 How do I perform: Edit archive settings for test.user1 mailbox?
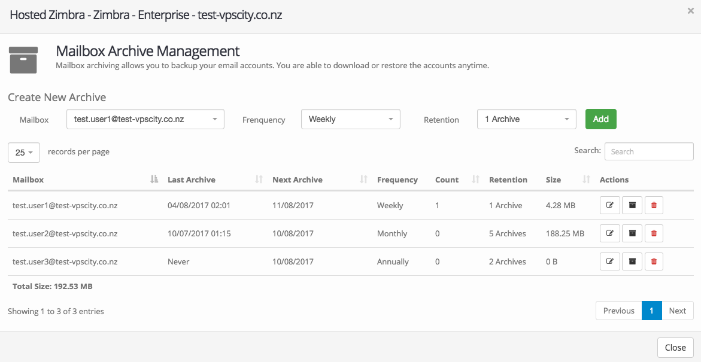click(x=609, y=205)
